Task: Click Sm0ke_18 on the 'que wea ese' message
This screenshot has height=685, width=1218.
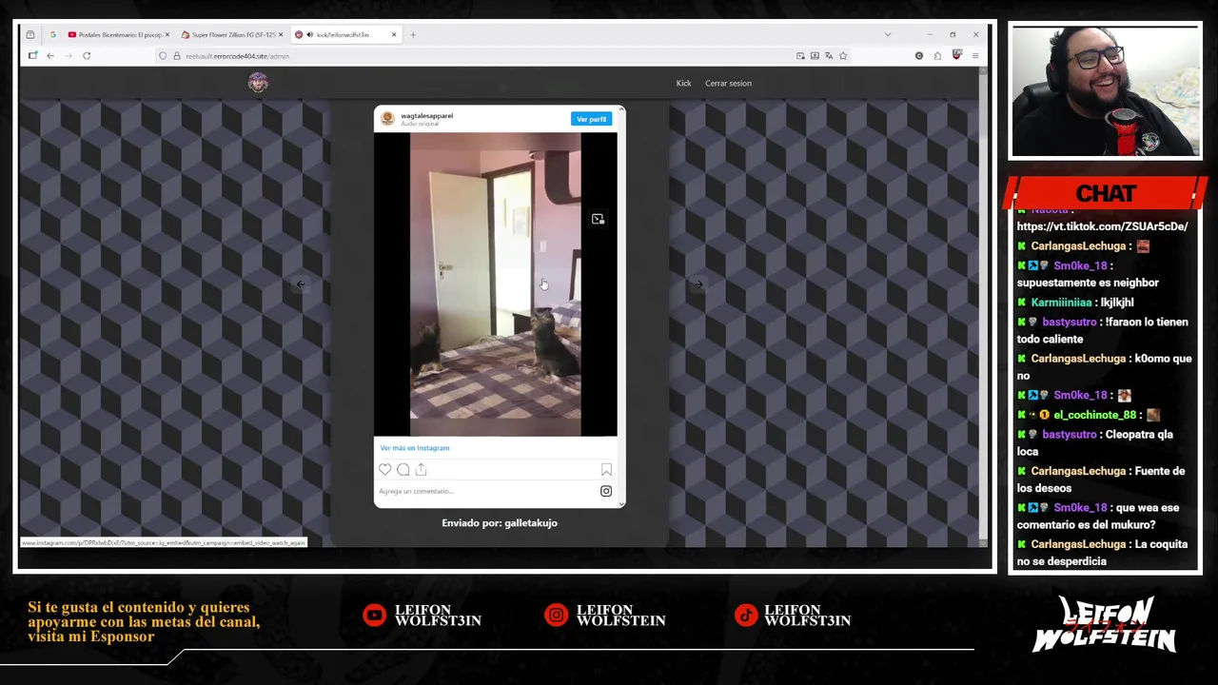Action: 1080,508
